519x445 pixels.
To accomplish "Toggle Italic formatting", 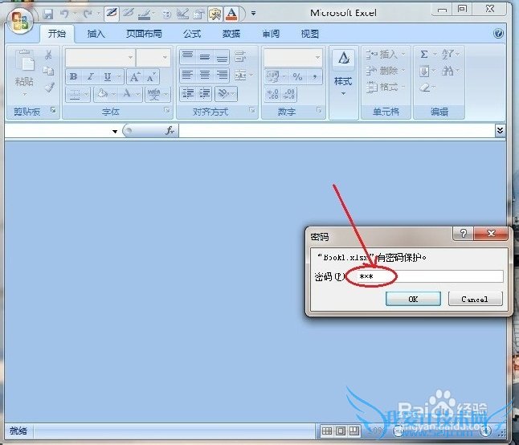I will (90, 77).
